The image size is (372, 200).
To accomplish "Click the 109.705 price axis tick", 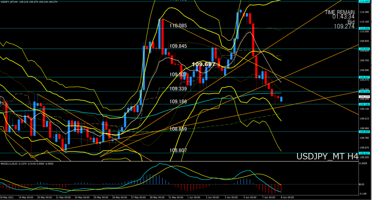I will tap(364, 60).
